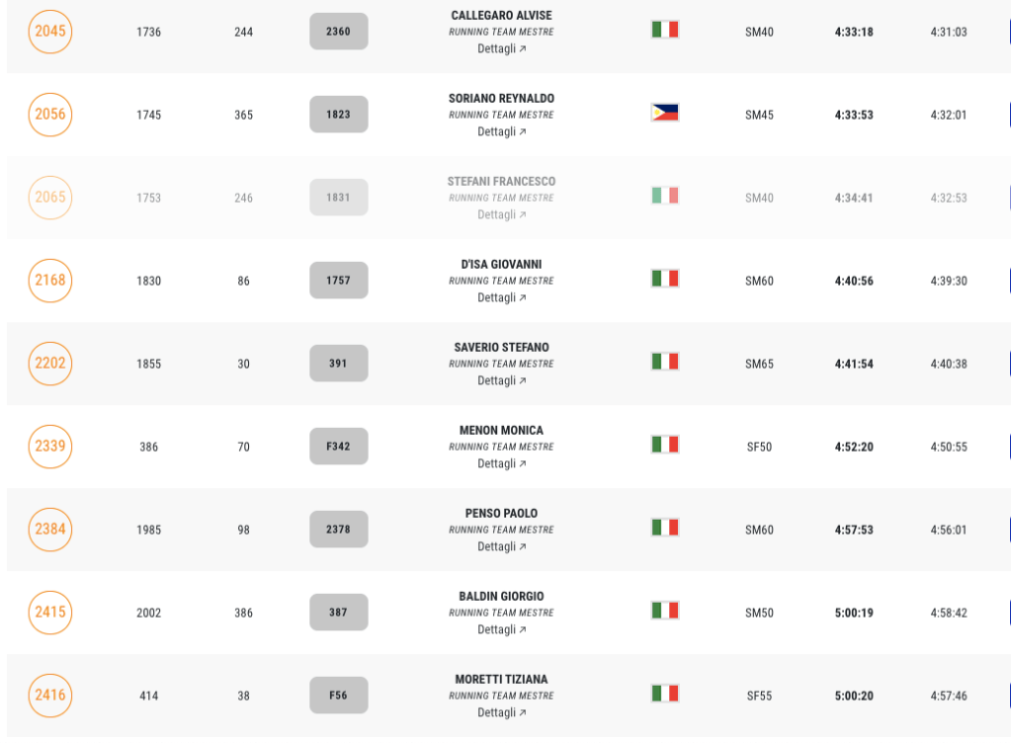Click the Italian flag for Baldin Giorgio
Viewport: 1011px width, 743px height.
664,611
